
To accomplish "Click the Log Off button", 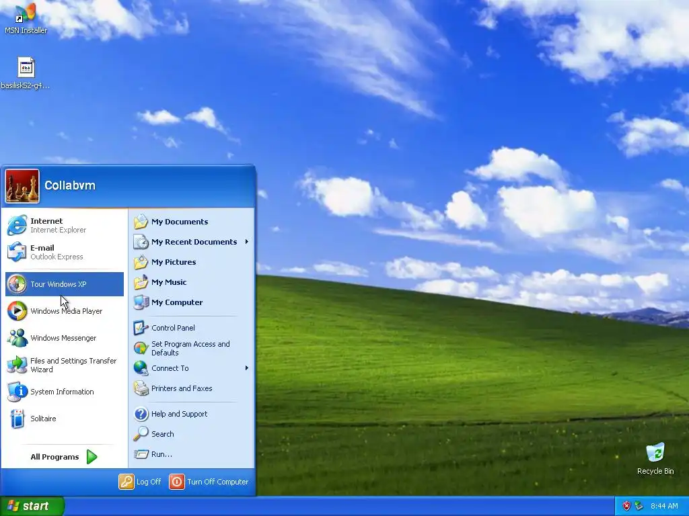I will [x=140, y=481].
